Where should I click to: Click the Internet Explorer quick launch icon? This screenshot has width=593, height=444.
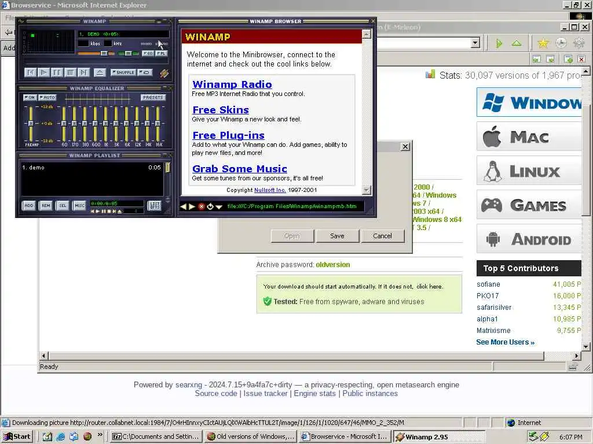coord(60,436)
